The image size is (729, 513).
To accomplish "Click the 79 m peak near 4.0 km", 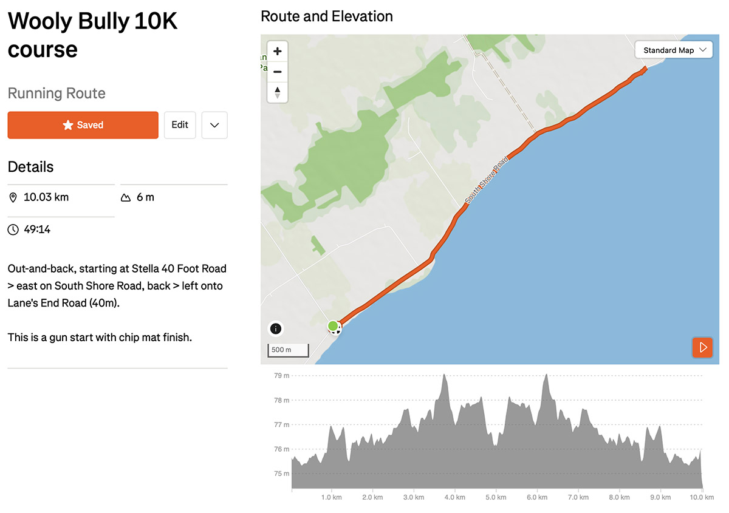I will (445, 375).
